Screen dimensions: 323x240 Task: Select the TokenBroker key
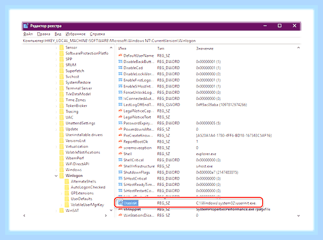(x=76, y=106)
